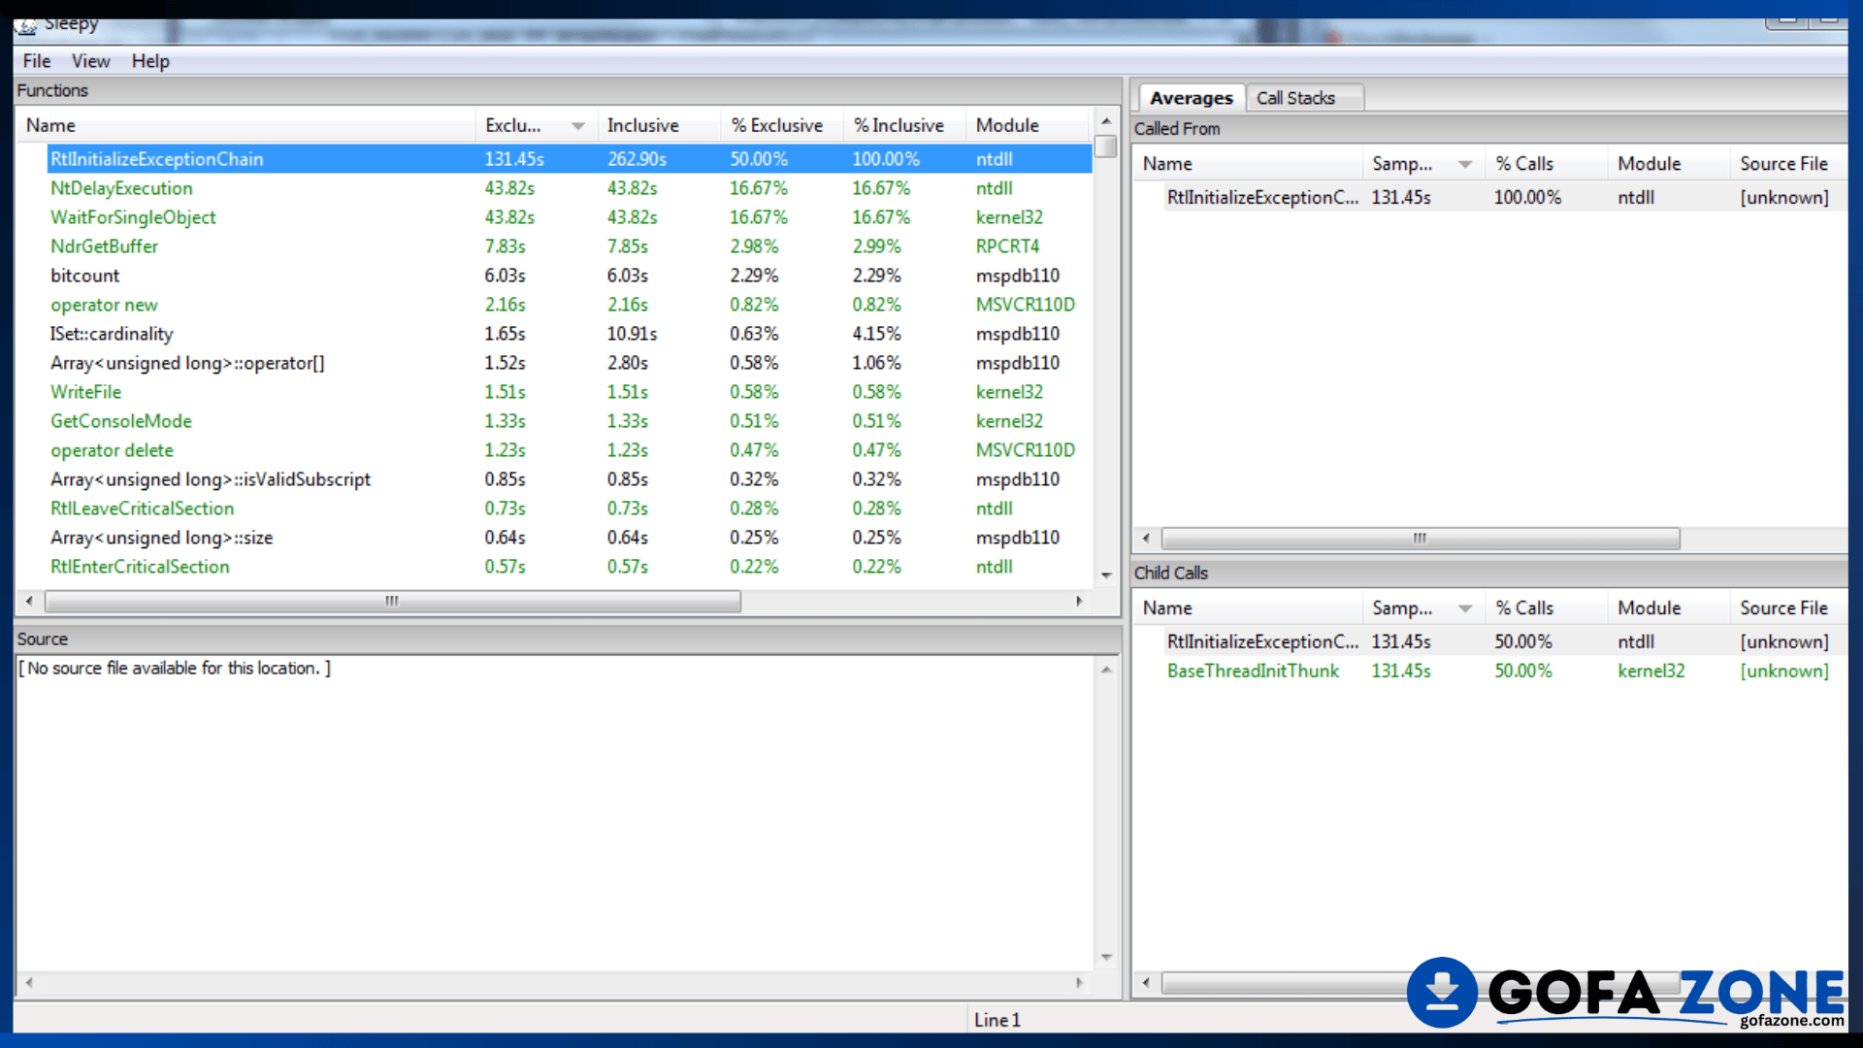Select Array<unsigned long>::size row

(569, 538)
